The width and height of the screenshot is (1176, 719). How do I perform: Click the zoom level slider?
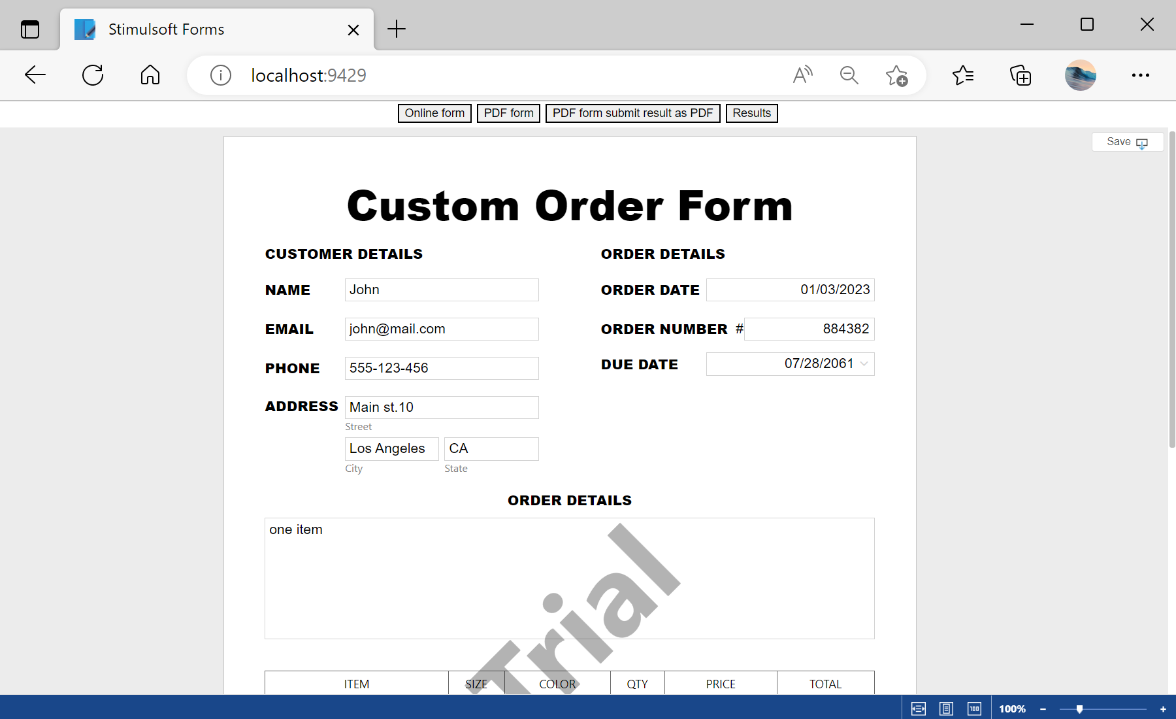point(1079,708)
